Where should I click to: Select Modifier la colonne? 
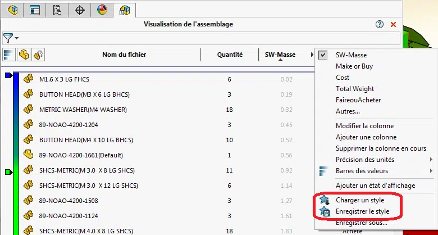click(364, 126)
